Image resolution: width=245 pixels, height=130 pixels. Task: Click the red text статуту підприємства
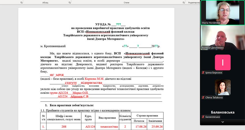(x=83, y=83)
